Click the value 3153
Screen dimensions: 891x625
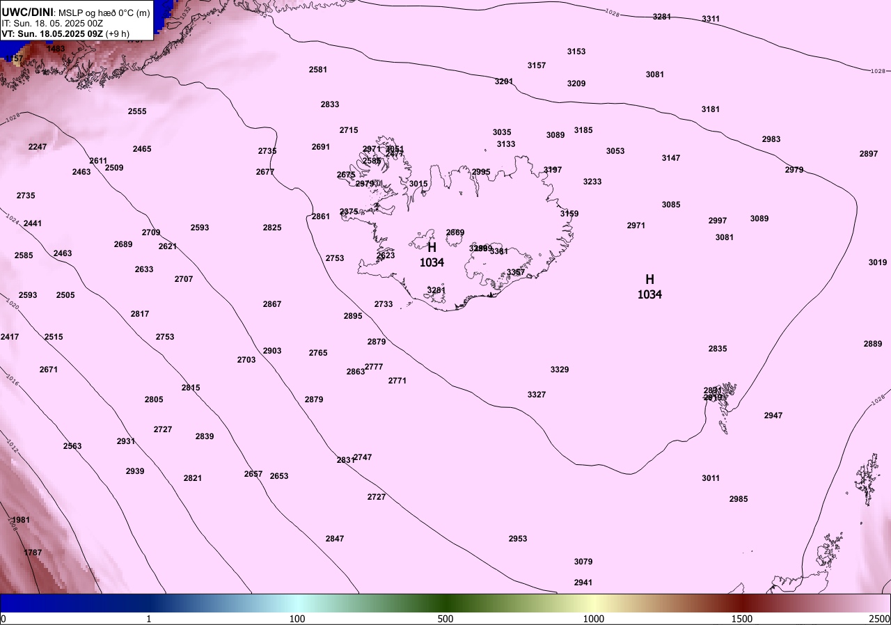(x=576, y=52)
